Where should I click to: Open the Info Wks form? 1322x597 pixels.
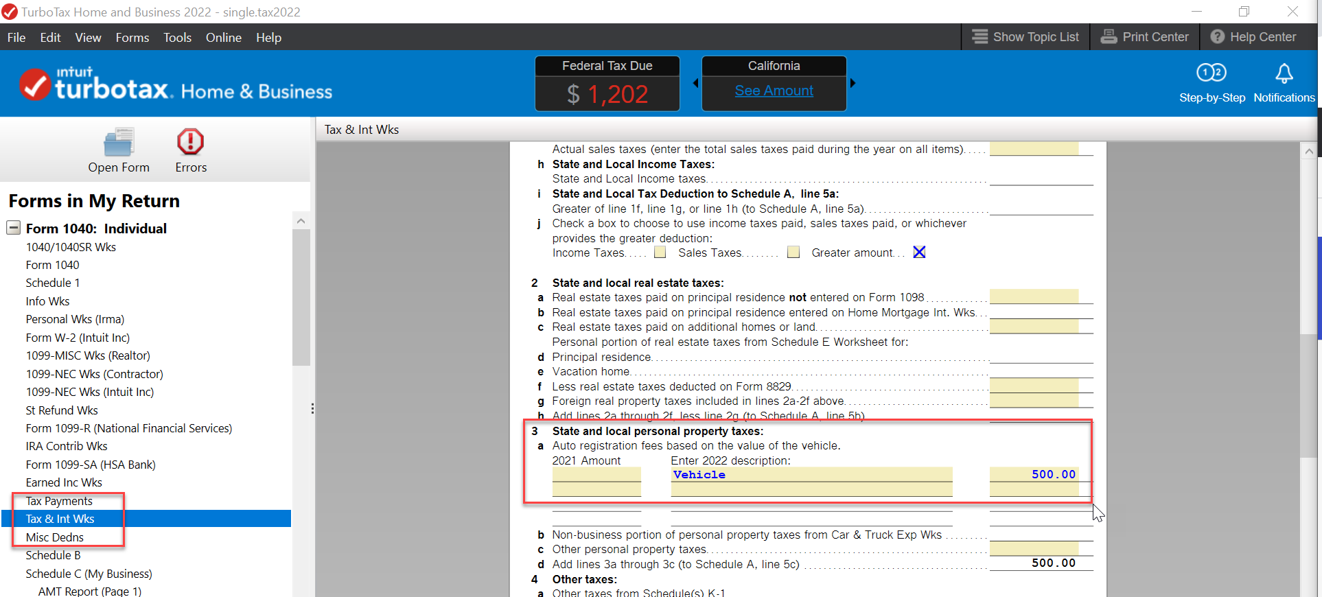(47, 301)
